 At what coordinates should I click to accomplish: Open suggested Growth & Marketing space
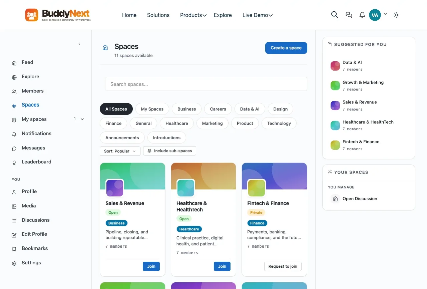click(x=363, y=82)
